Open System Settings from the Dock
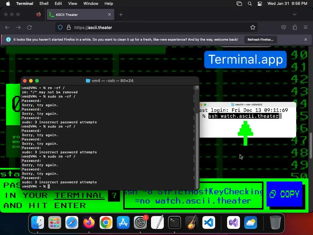 coord(140,222)
